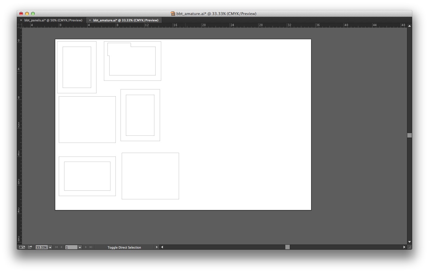Click the vertical scrollbar up arrow

point(409,26)
